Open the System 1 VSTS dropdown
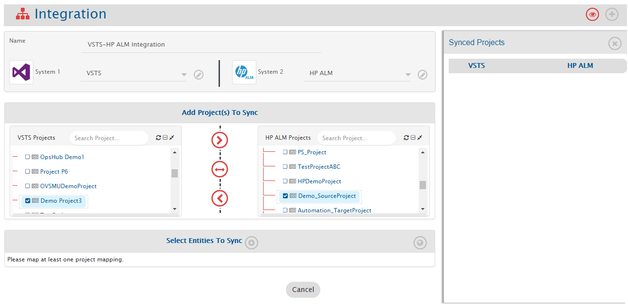The height and width of the screenshot is (307, 628). 184,75
